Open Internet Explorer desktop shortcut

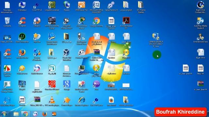[82, 102]
